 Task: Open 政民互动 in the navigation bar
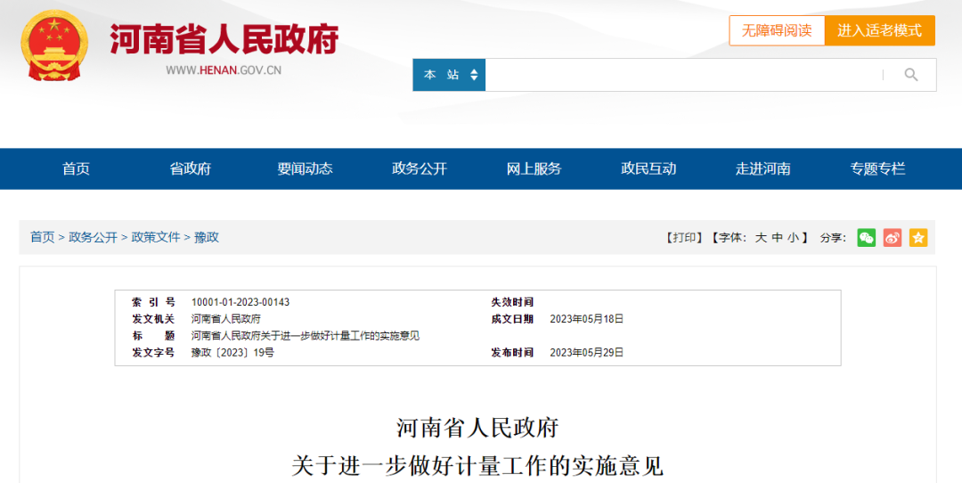tap(648, 168)
